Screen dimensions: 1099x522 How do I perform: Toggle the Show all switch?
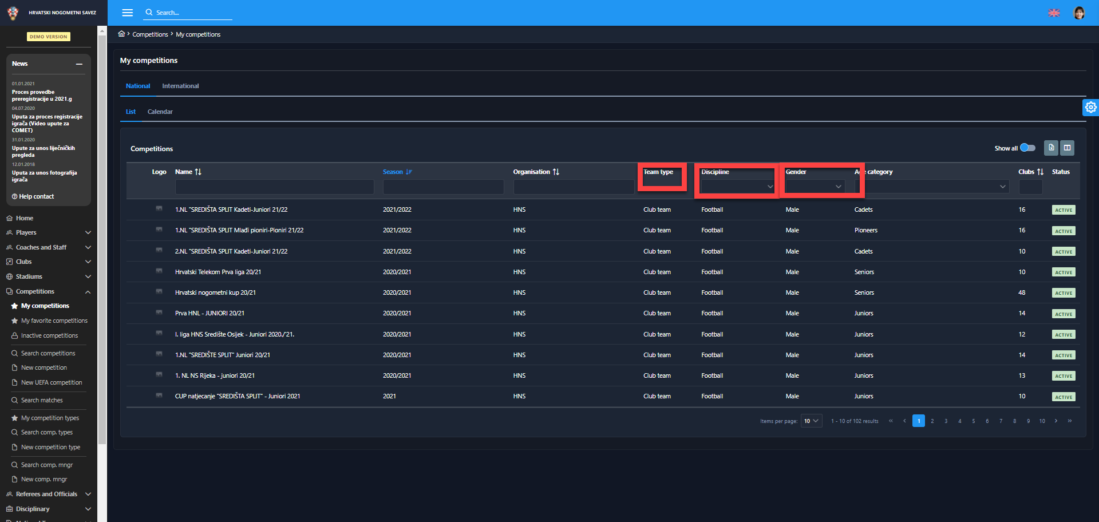click(1027, 148)
